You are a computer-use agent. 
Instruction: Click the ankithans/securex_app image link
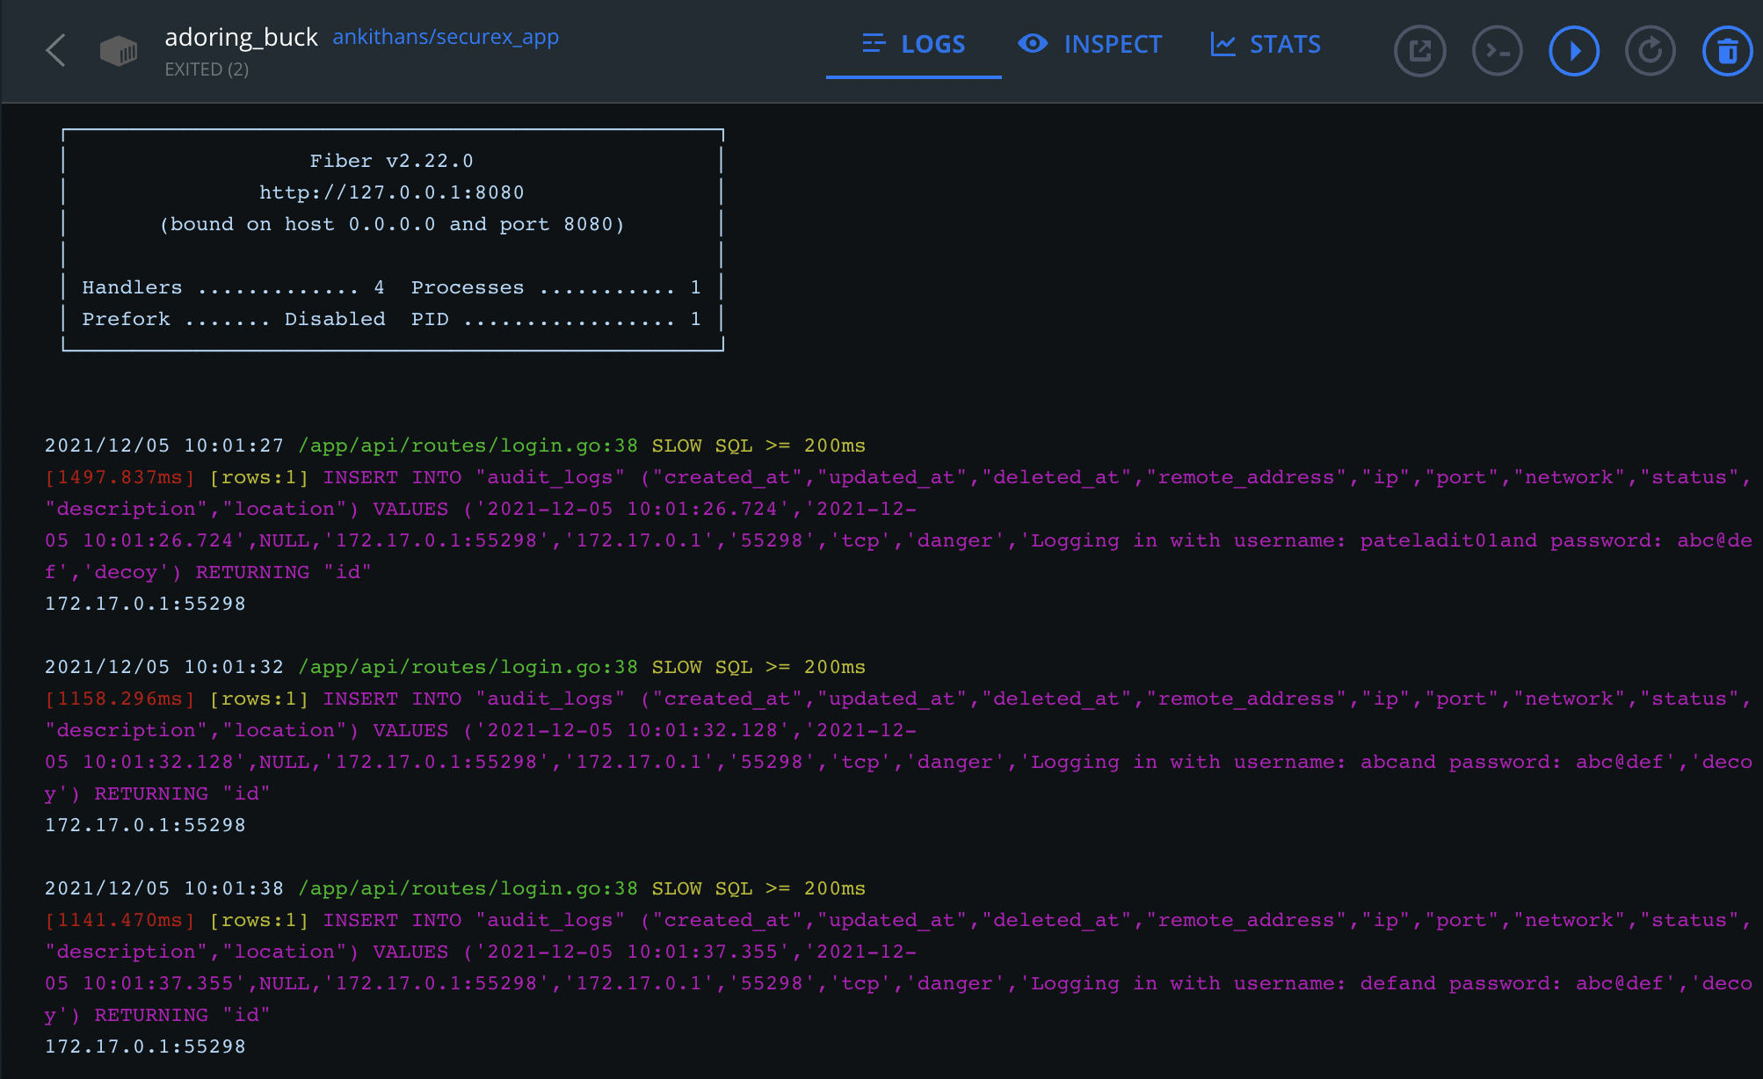coord(446,37)
